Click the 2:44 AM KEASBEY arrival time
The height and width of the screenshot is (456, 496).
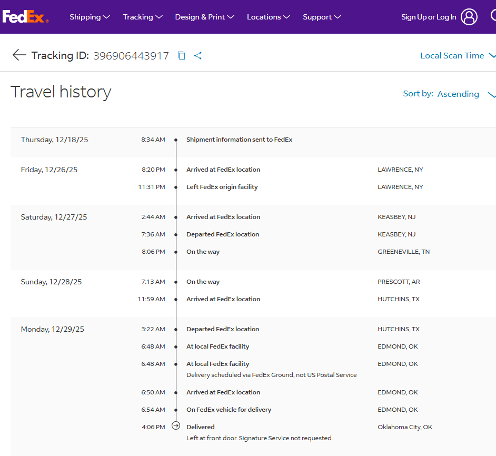tap(153, 217)
